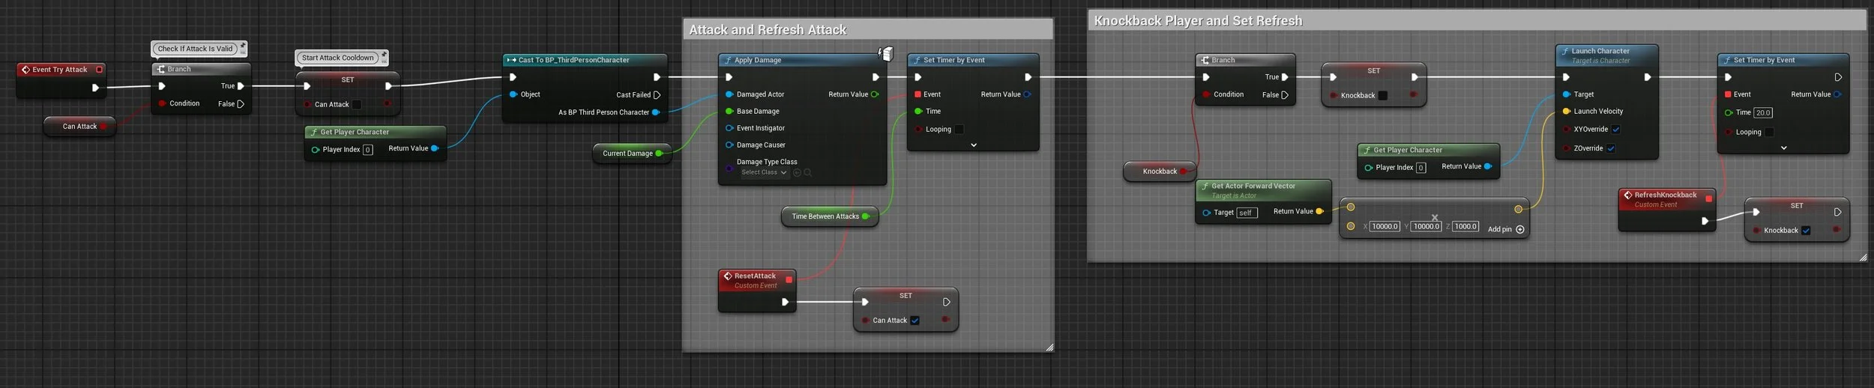Click Player Index field on left Get Player Character
The height and width of the screenshot is (388, 1874).
click(x=367, y=150)
